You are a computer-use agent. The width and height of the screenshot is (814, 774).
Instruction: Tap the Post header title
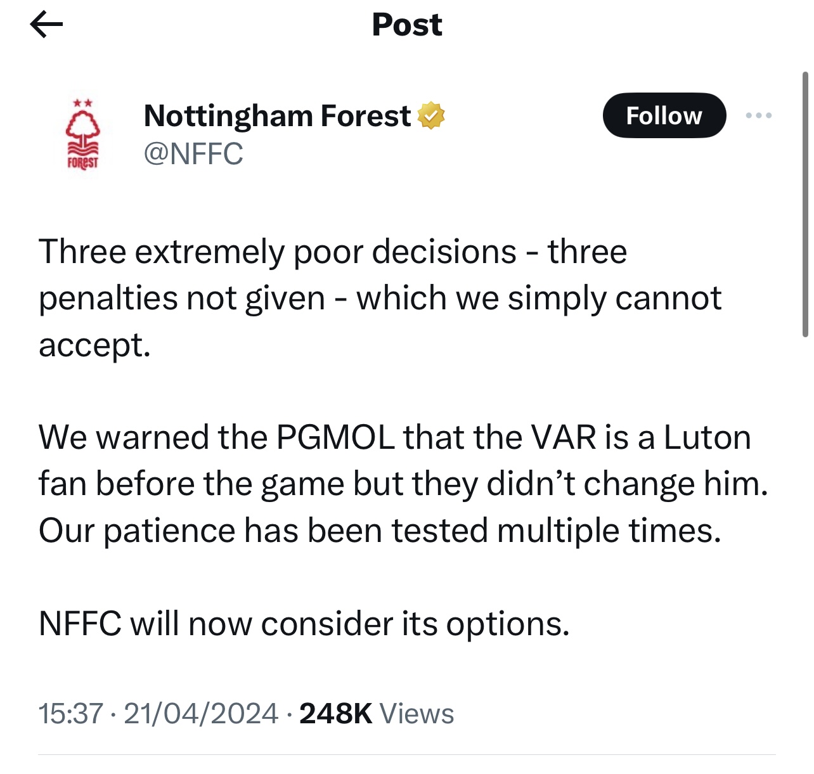pyautogui.click(x=406, y=25)
